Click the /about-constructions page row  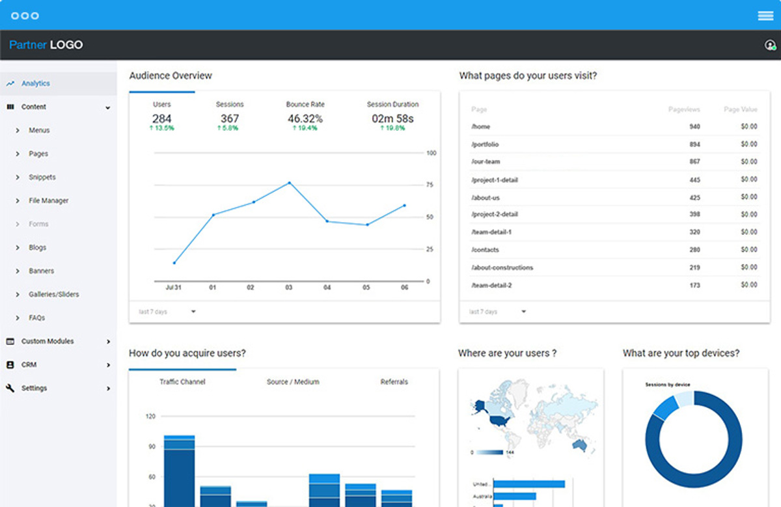pyautogui.click(x=614, y=267)
